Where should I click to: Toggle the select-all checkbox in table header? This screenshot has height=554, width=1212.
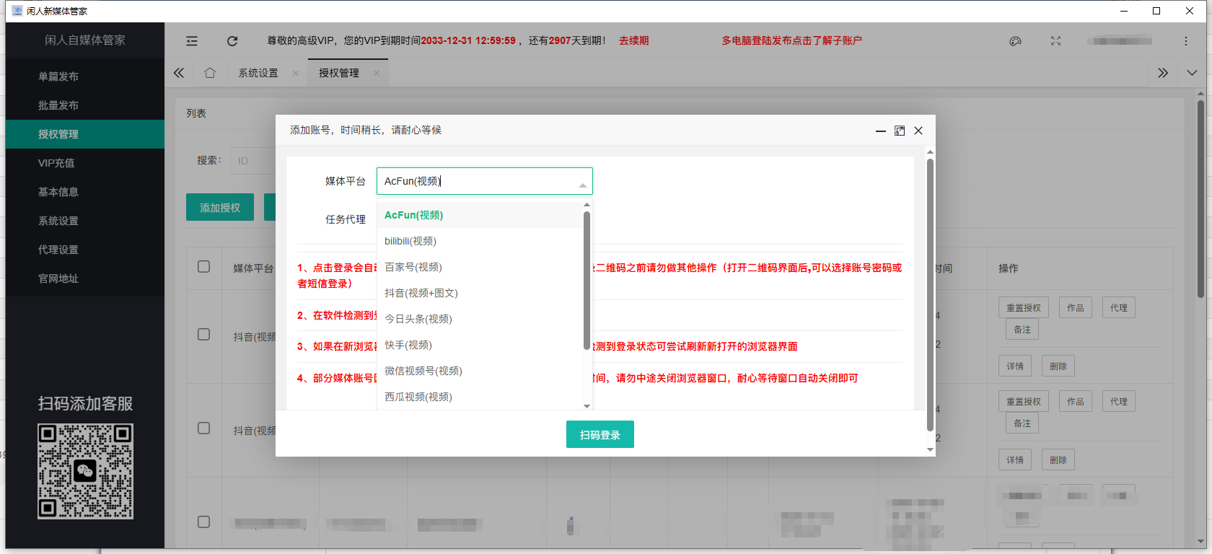204,267
